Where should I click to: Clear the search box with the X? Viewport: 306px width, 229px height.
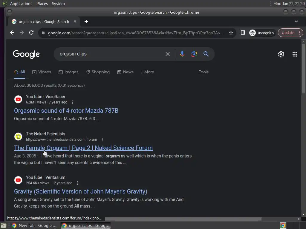[x=167, y=54]
